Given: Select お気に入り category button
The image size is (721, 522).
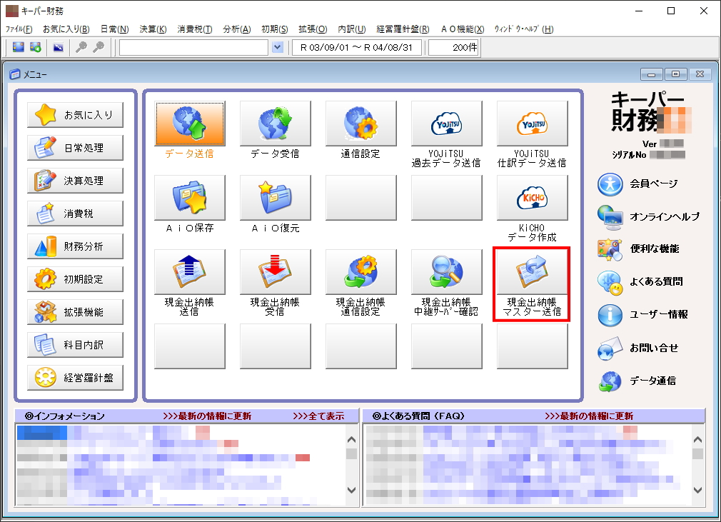Looking at the screenshot, I should (76, 115).
